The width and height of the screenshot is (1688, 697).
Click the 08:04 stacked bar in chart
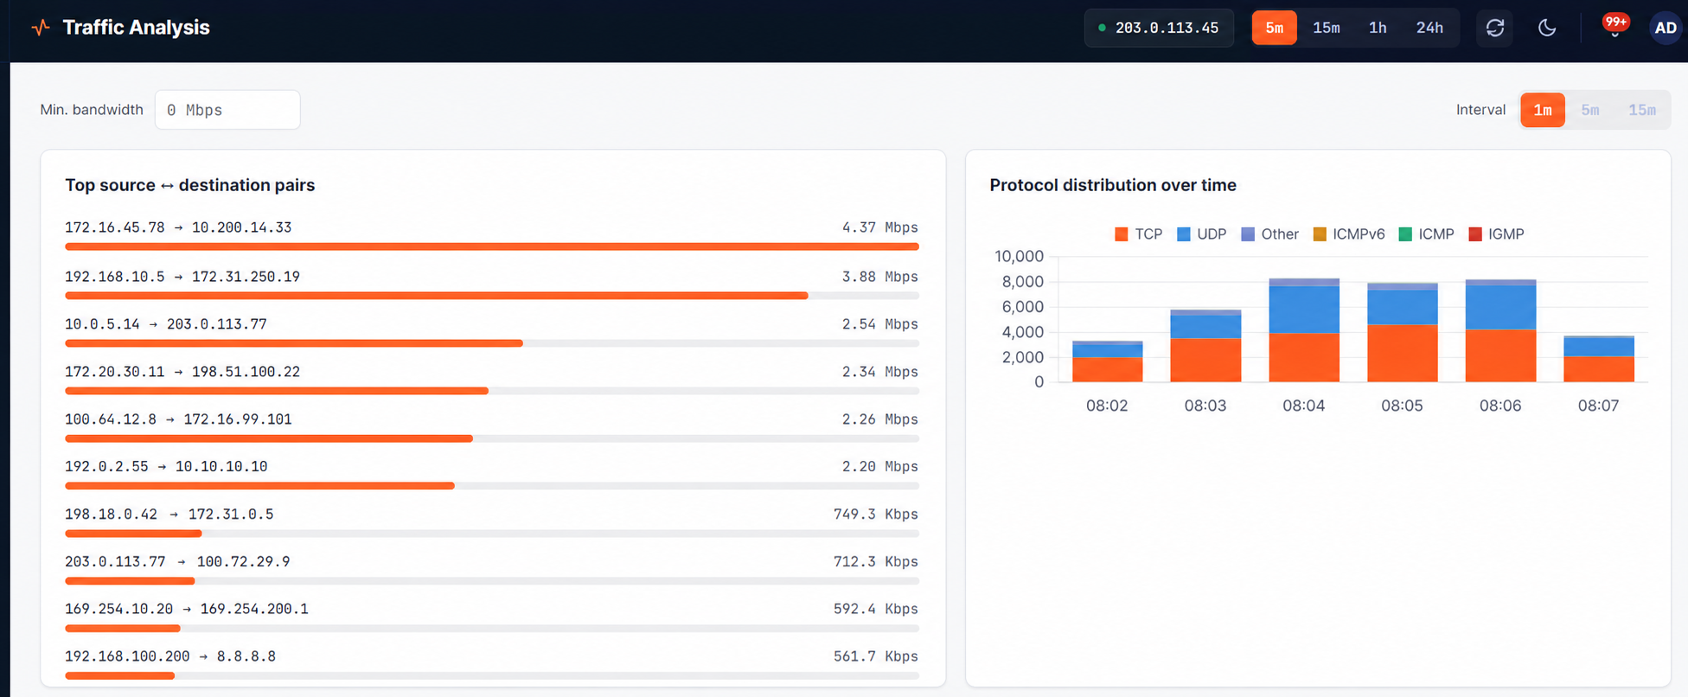pyautogui.click(x=1304, y=330)
